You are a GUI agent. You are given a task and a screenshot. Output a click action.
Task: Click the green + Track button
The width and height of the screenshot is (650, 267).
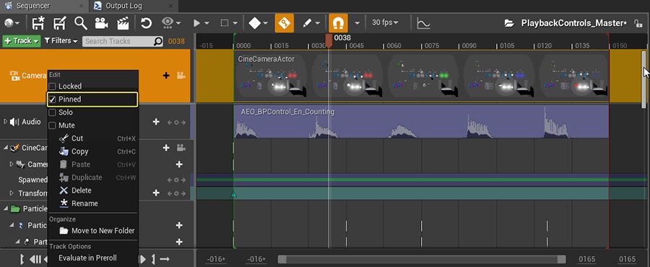coord(21,41)
